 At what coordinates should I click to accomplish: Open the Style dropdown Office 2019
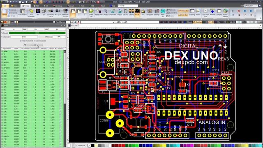tap(251, 5)
